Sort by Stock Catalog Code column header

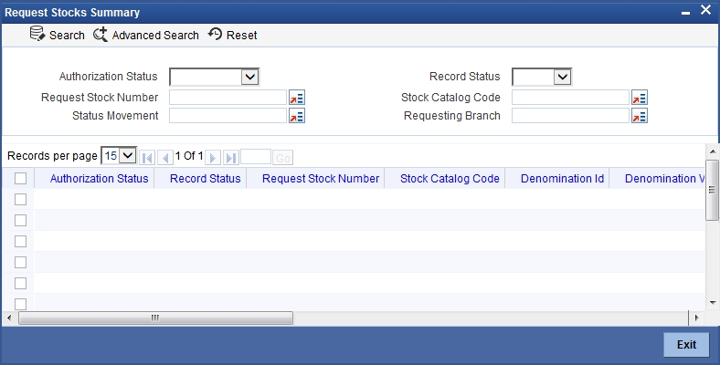tap(450, 178)
